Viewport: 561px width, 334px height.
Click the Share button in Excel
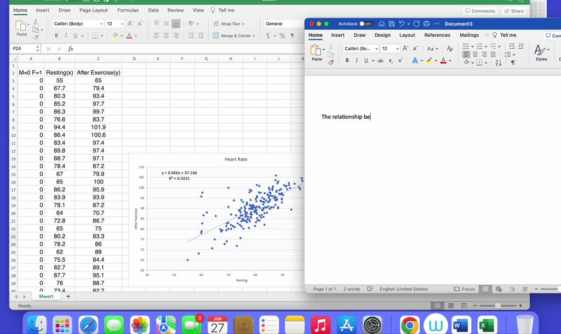tap(514, 10)
